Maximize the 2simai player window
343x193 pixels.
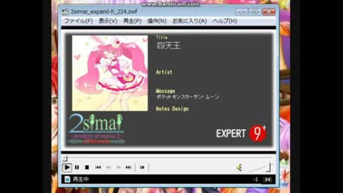point(255,12)
